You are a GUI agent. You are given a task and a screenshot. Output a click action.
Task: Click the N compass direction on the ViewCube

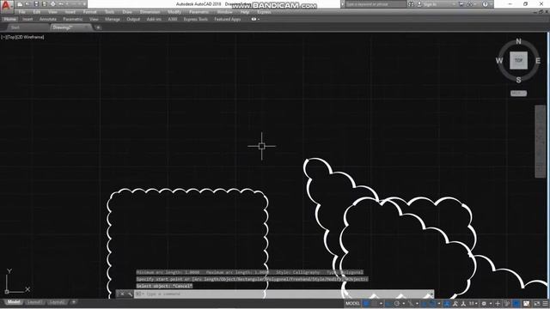[x=518, y=41]
